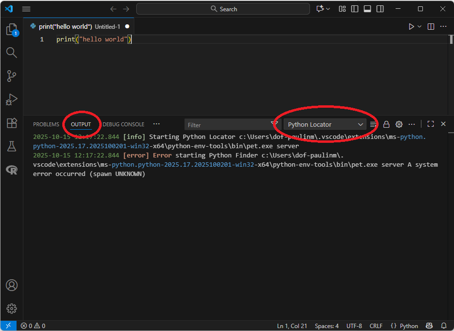454x331 pixels.
Task: Open the Run and Debug view
Action: (12, 99)
